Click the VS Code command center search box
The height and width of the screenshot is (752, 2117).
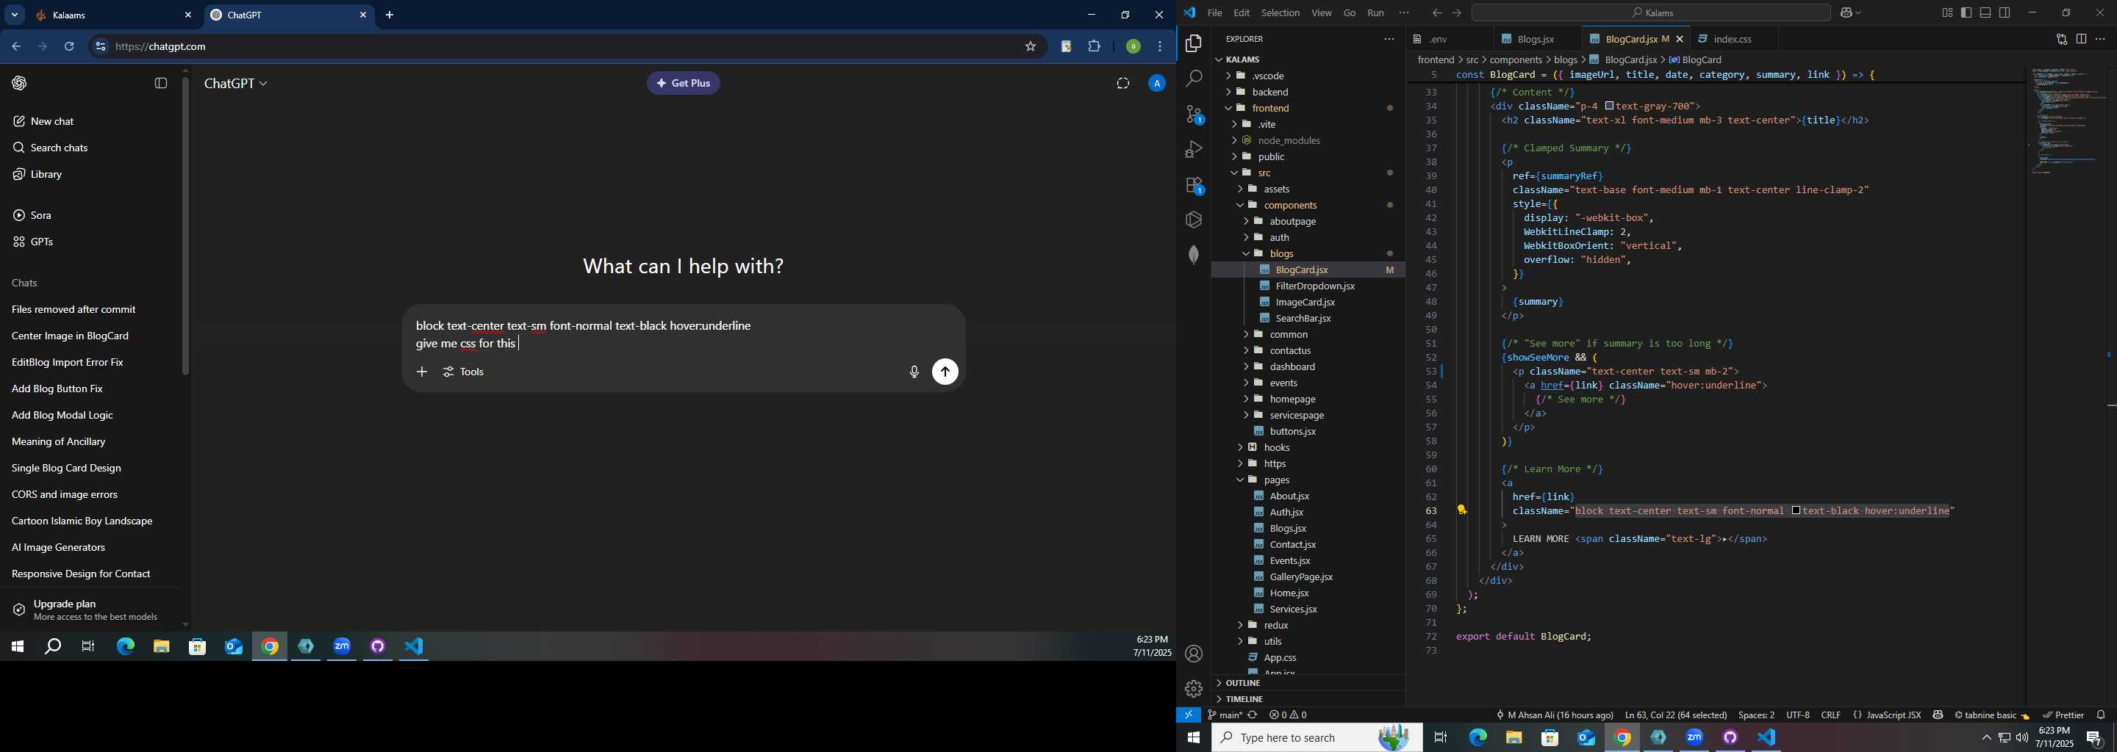pyautogui.click(x=1650, y=12)
